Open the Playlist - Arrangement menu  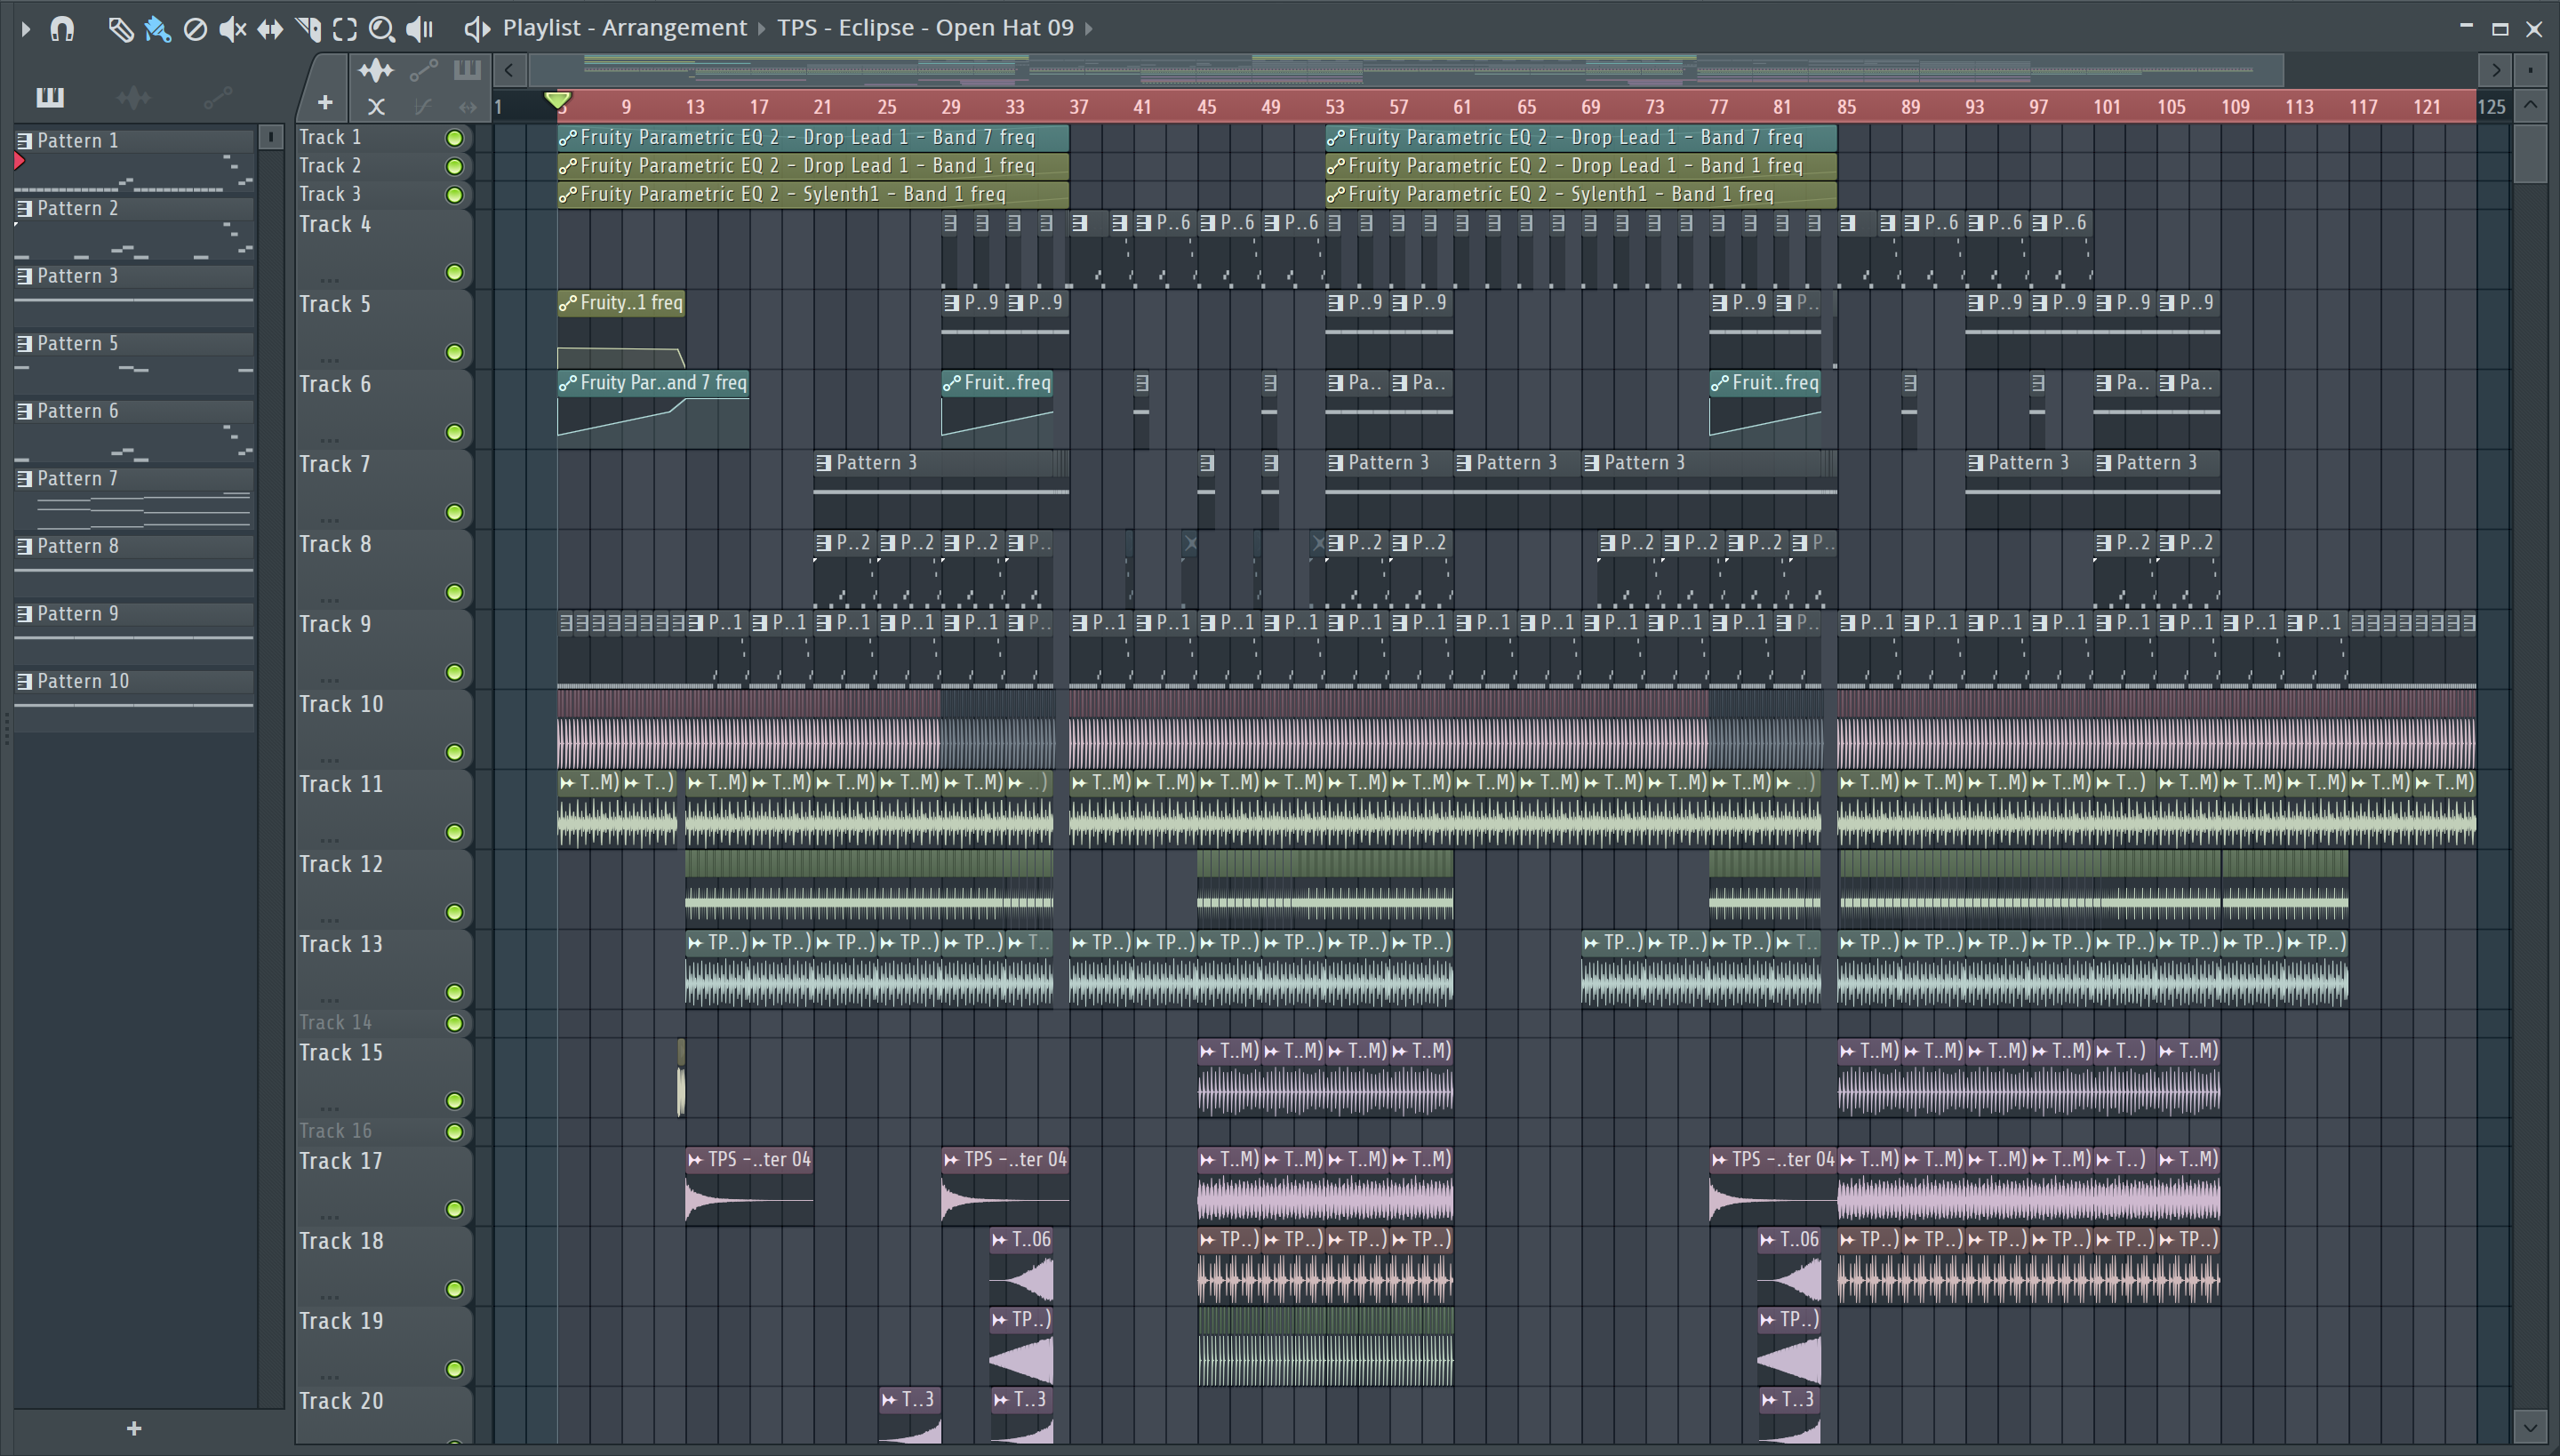[x=624, y=28]
